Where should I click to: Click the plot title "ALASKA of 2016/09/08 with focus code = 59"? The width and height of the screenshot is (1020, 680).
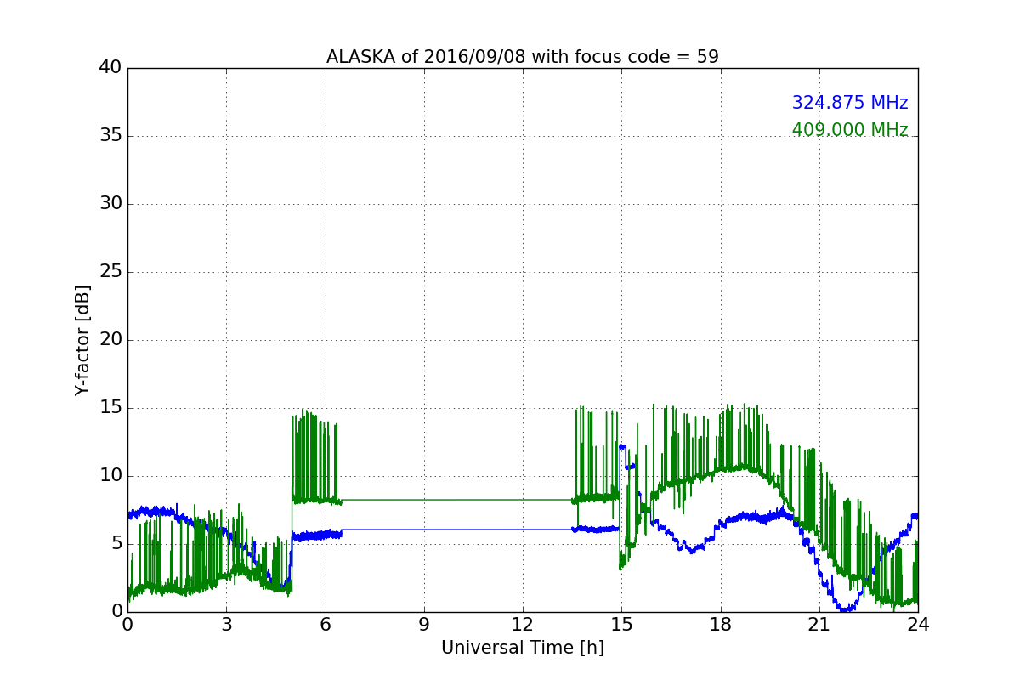tap(523, 57)
